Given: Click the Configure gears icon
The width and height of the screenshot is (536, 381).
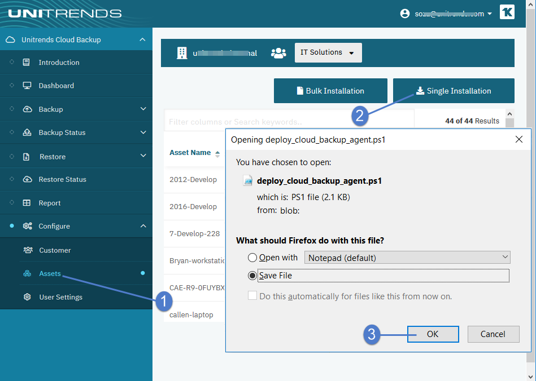Looking at the screenshot, I should point(27,226).
